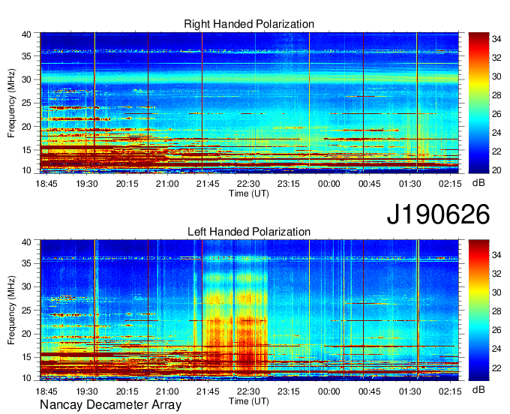Click the 20:15 time tick on top plot
The height and width of the screenshot is (414, 510).
(127, 184)
